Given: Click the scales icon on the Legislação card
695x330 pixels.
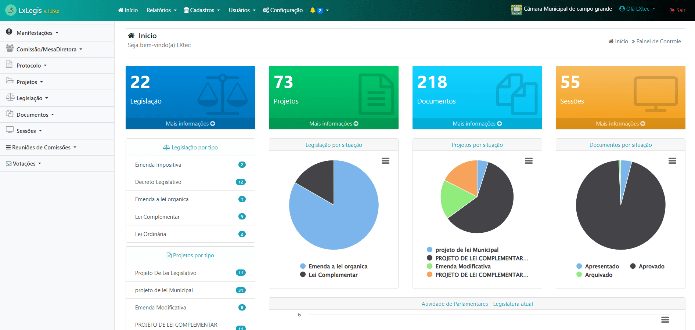Looking at the screenshot, I should (x=222, y=94).
